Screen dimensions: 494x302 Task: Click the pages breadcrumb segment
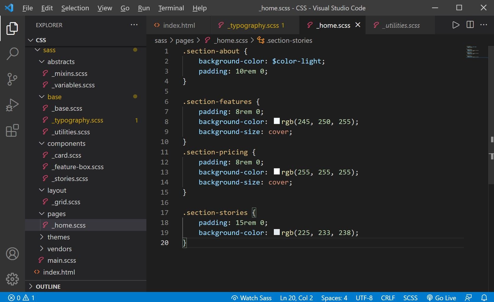[184, 40]
